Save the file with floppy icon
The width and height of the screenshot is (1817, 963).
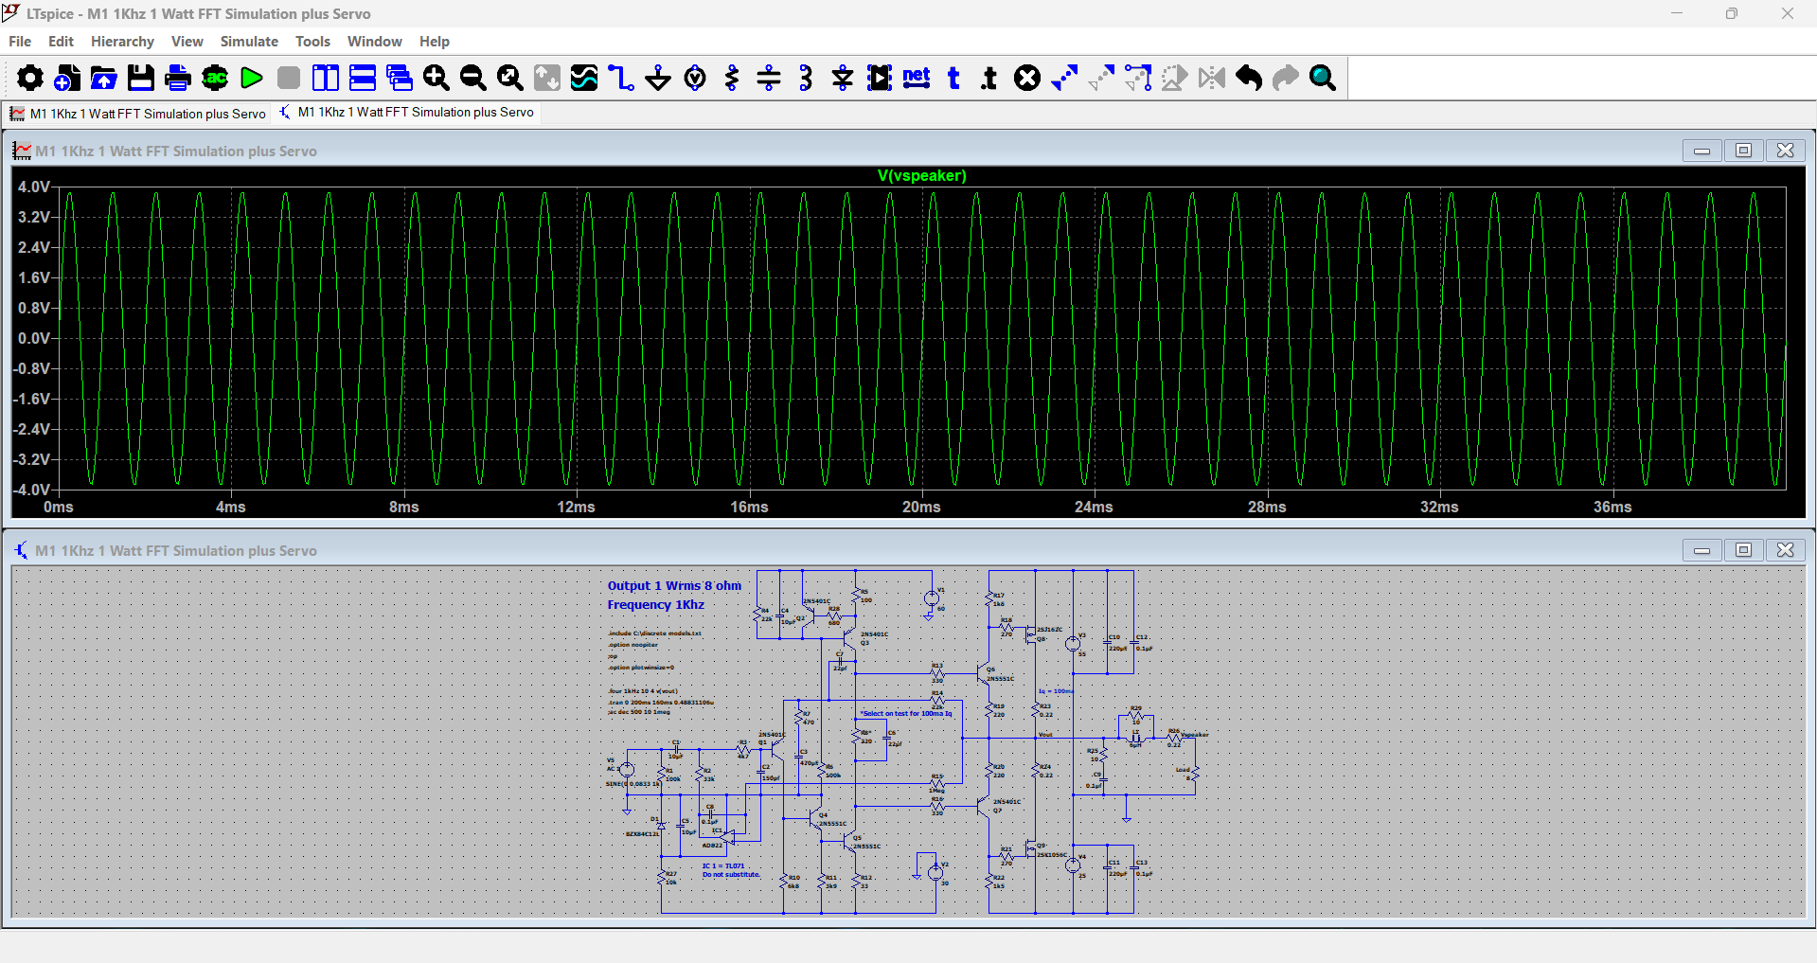140,78
